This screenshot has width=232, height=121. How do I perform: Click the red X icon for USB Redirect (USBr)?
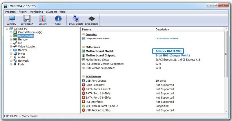pos(84,110)
